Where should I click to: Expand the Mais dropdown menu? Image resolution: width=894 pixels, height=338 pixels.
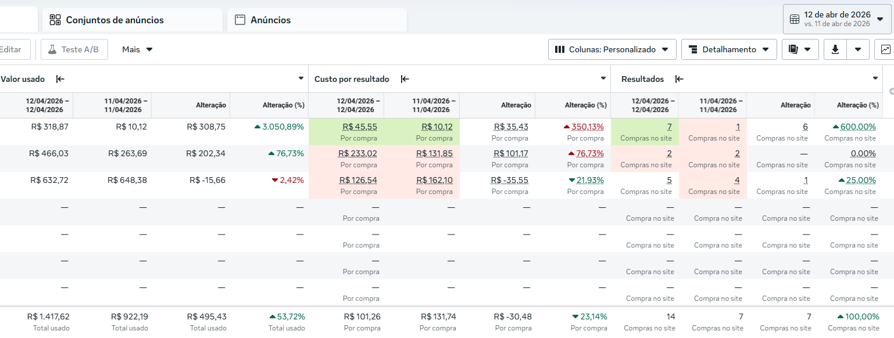point(137,49)
